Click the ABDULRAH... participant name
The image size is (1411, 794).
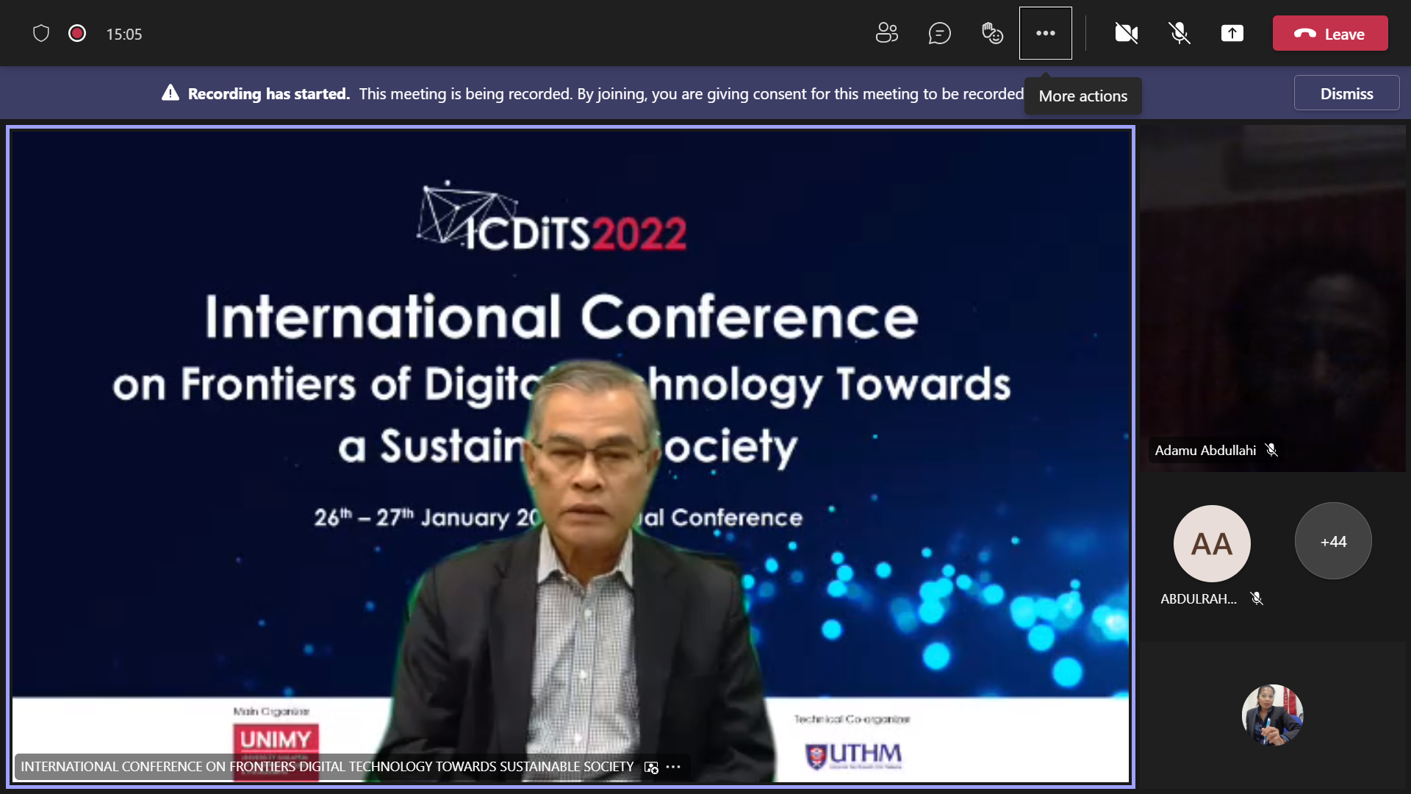(1199, 598)
